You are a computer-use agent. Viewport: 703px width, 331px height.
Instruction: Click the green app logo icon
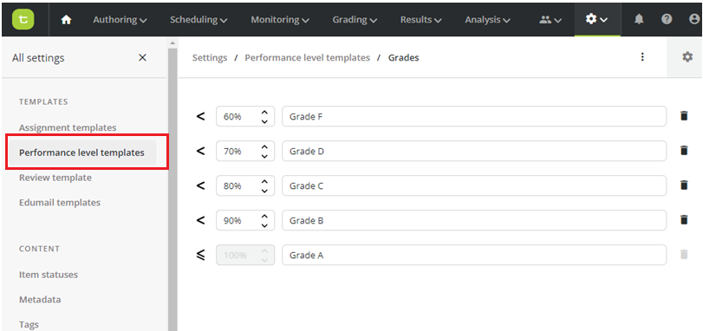(23, 19)
